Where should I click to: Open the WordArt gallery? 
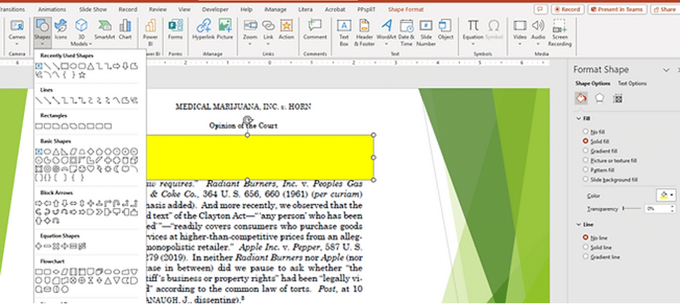386,29
